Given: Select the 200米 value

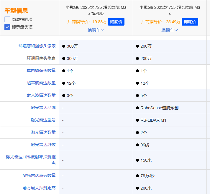Looking at the screenshot, I should 146,188.
